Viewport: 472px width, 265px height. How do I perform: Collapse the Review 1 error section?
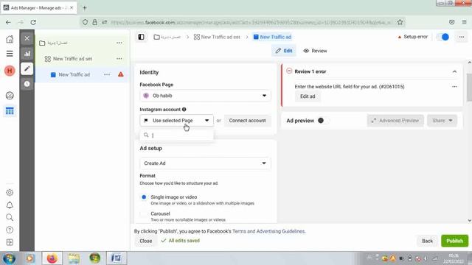click(x=454, y=71)
